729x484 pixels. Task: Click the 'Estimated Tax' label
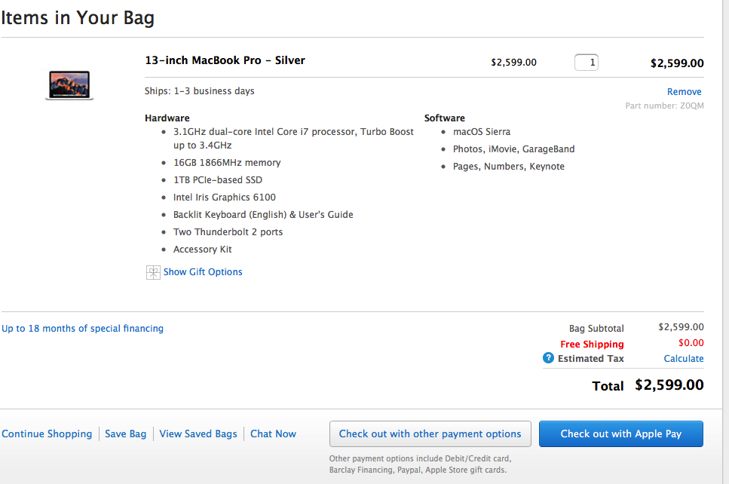(x=590, y=358)
